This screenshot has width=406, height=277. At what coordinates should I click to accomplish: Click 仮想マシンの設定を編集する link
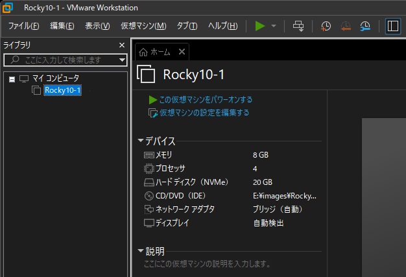[204, 113]
